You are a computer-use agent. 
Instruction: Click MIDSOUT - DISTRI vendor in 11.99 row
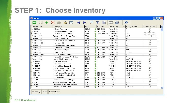[134, 71]
